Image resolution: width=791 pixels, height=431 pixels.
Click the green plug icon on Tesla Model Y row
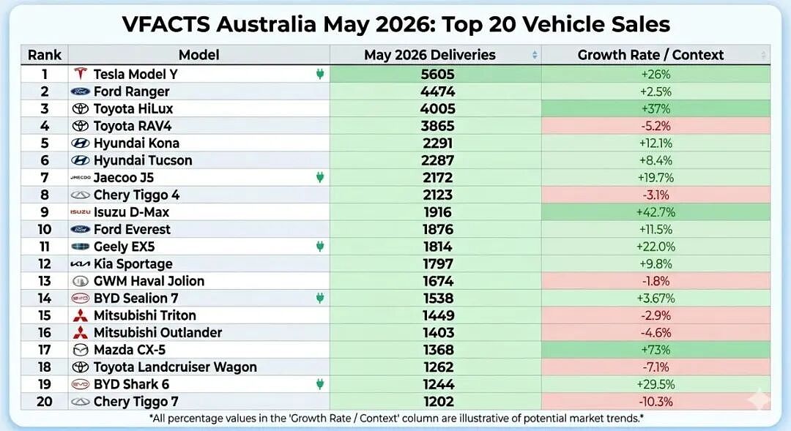(320, 75)
